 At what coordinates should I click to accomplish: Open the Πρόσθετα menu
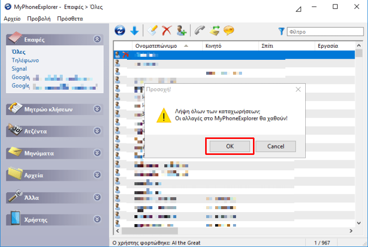70,19
